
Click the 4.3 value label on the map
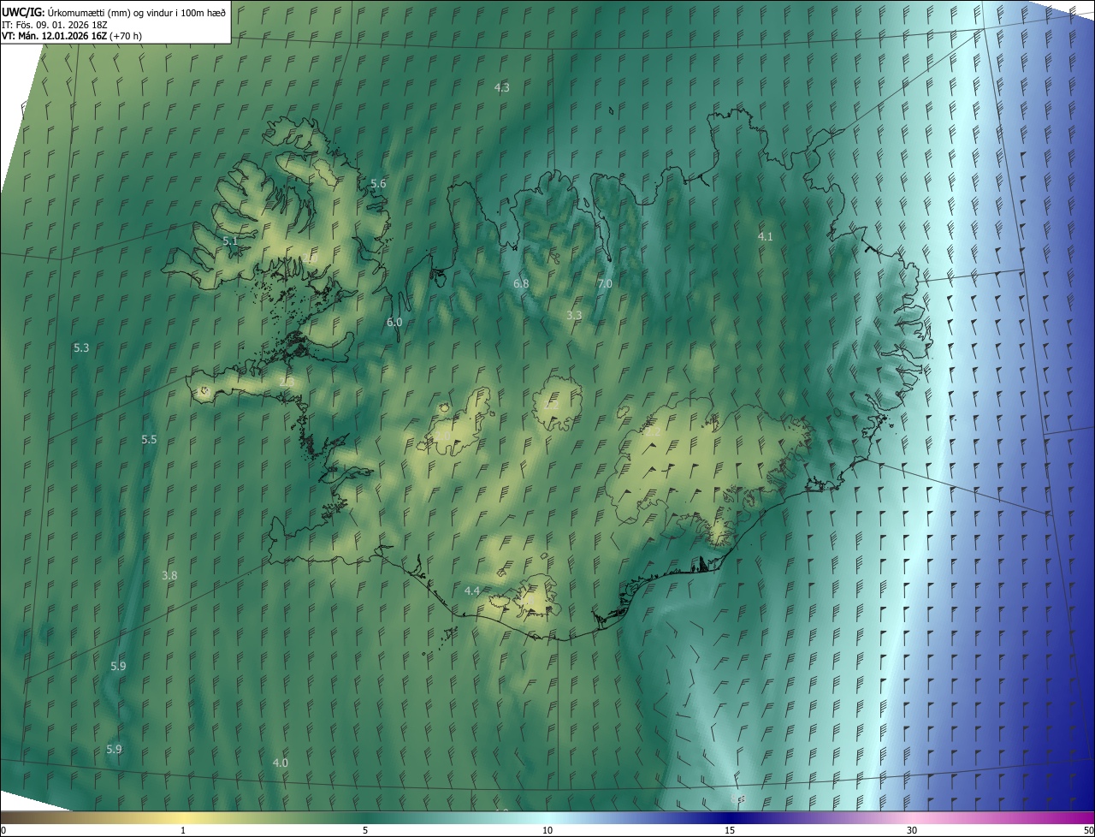click(502, 87)
